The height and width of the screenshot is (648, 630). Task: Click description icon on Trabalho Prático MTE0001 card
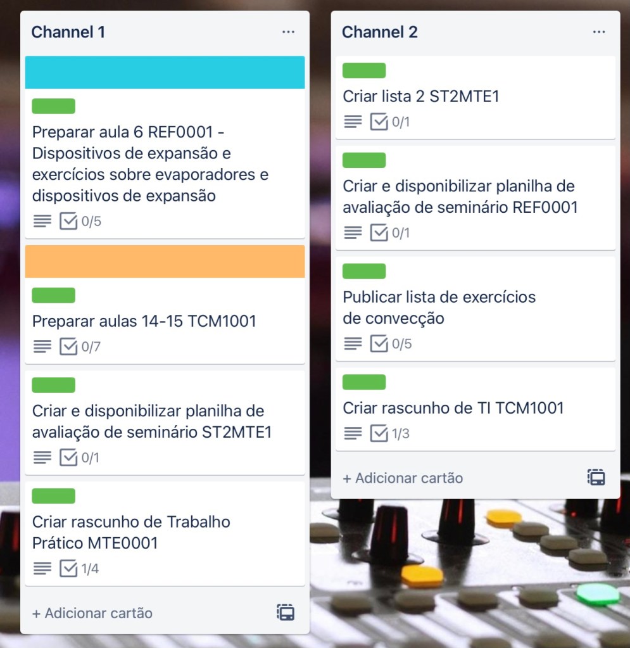pyautogui.click(x=42, y=569)
